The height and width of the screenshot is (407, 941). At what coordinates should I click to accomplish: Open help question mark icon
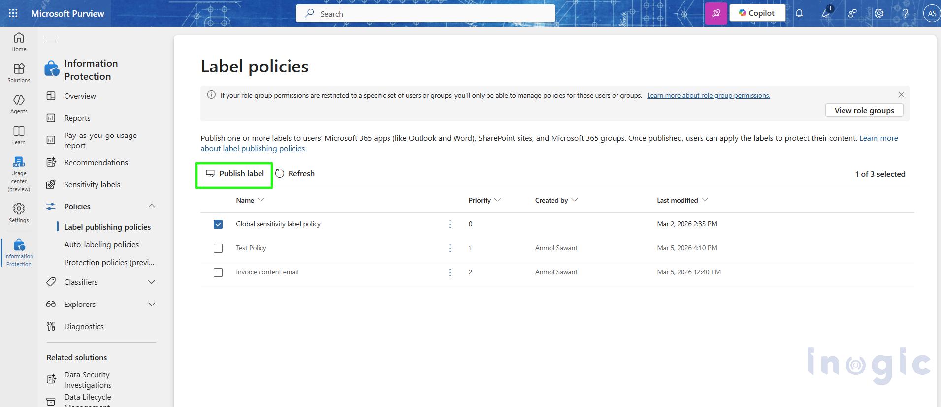point(905,13)
